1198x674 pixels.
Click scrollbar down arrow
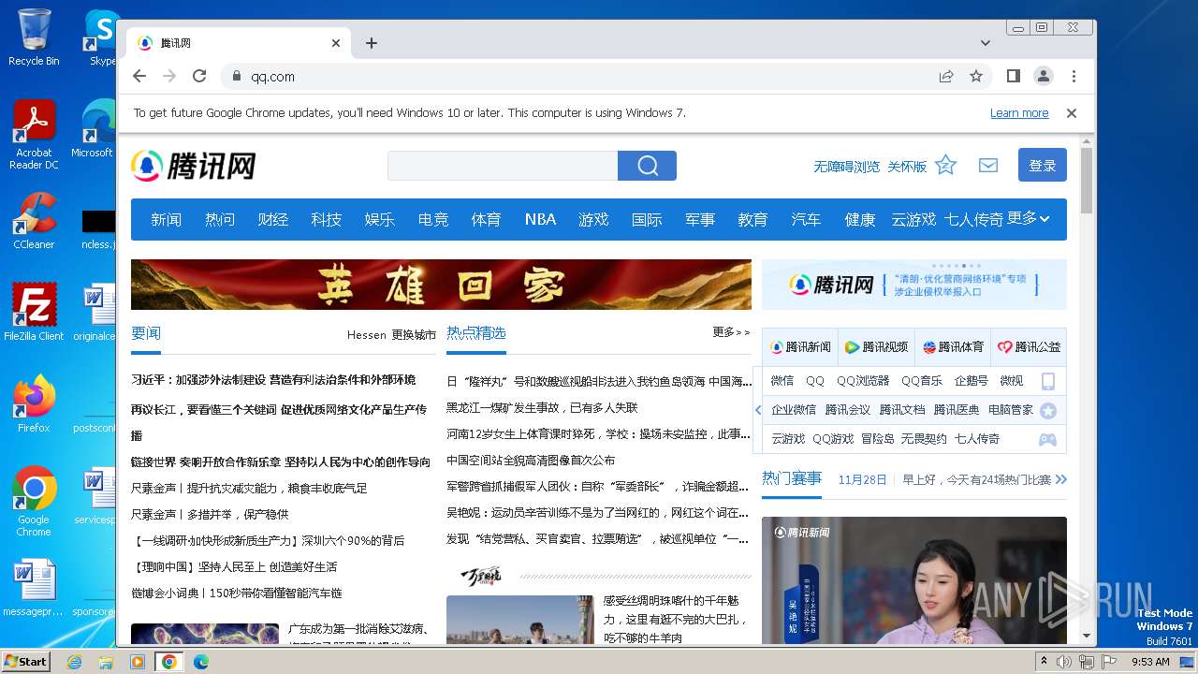1087,637
